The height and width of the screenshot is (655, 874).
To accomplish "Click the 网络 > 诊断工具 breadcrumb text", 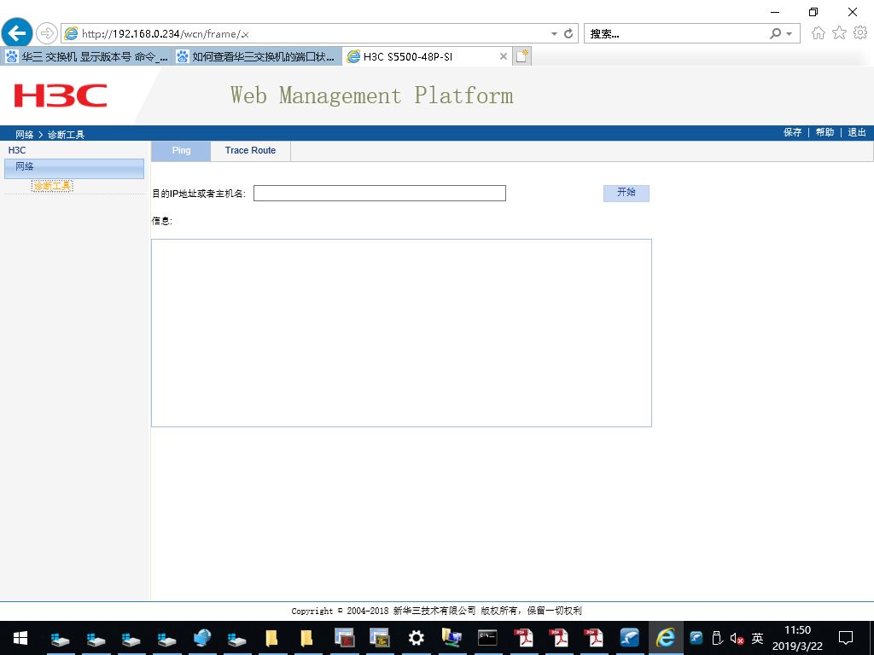I will point(50,134).
